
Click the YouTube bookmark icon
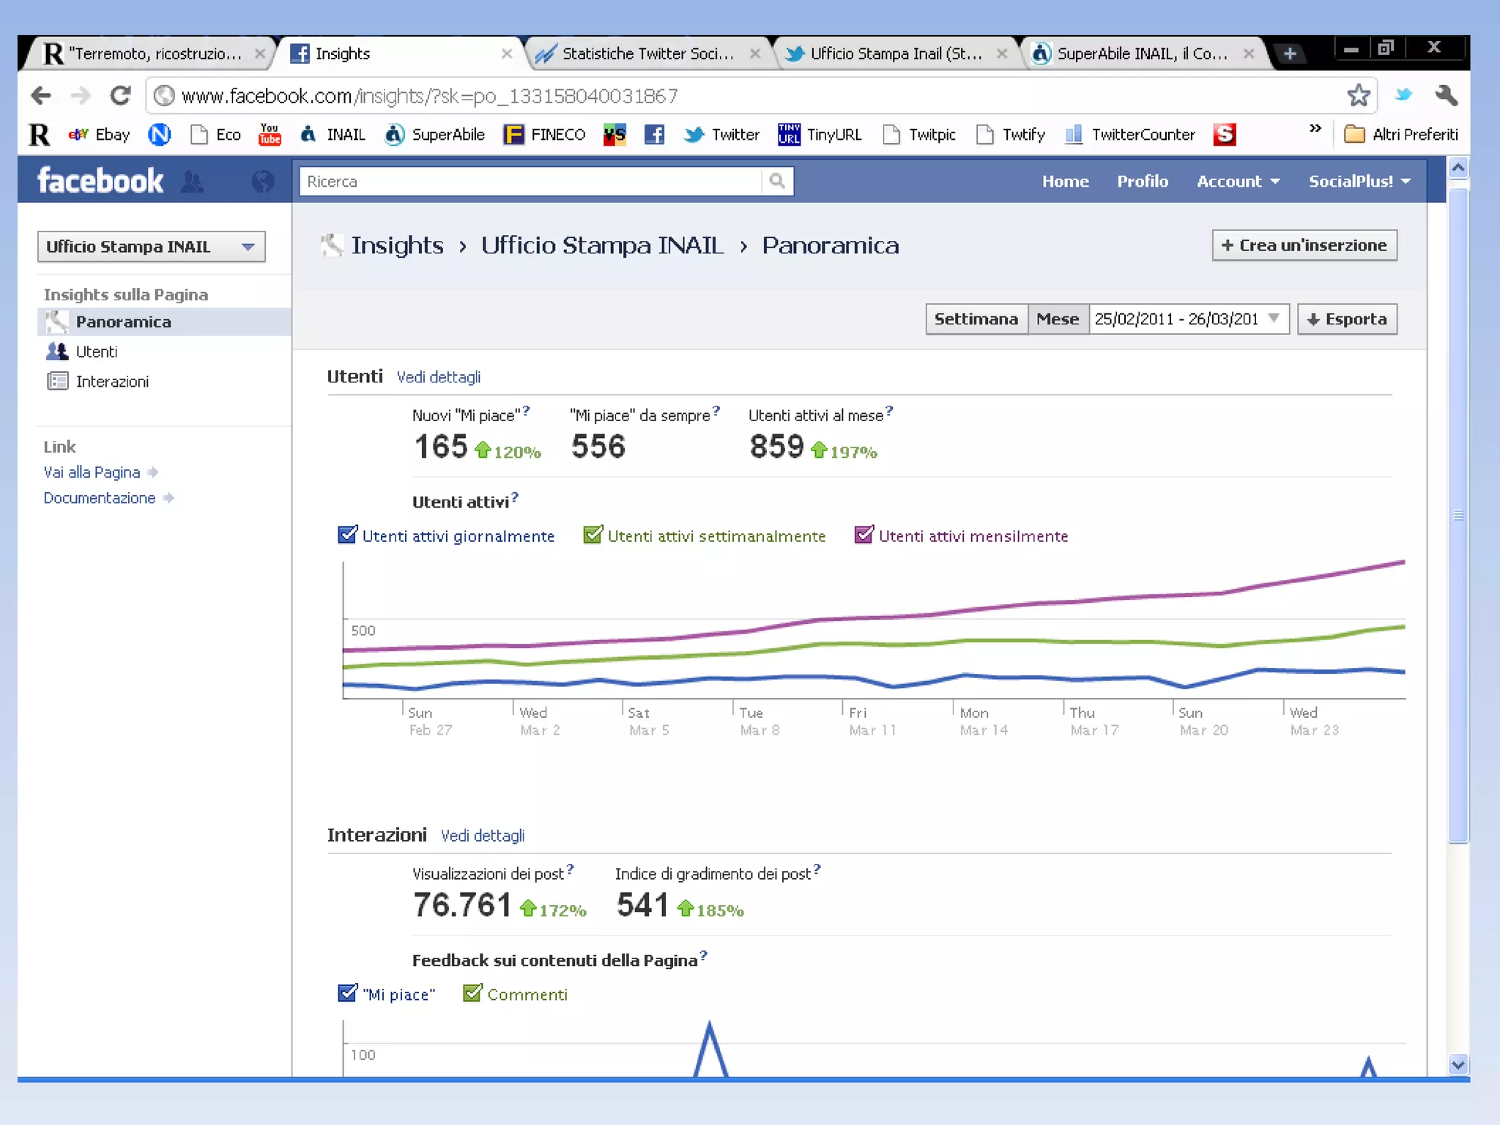pos(270,134)
